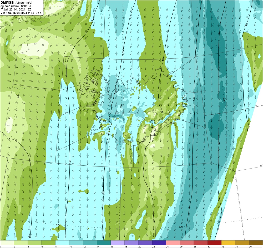Screen dimensions: 263x248
Task: Click the "og hæð (dam) í 850hPa." line
Action: click(x=16, y=6)
